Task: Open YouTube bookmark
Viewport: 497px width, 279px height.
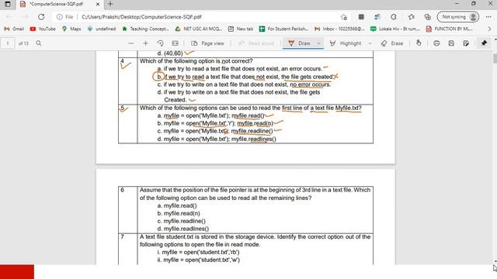Action: pyautogui.click(x=43, y=29)
